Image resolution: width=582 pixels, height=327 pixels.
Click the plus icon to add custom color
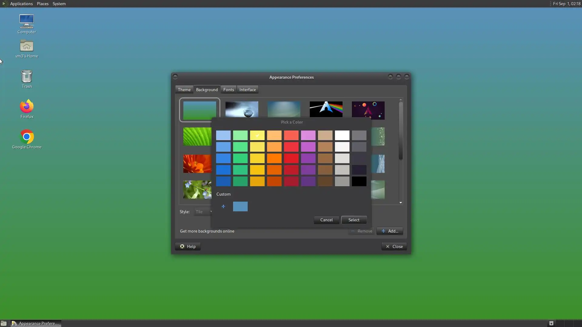point(223,206)
